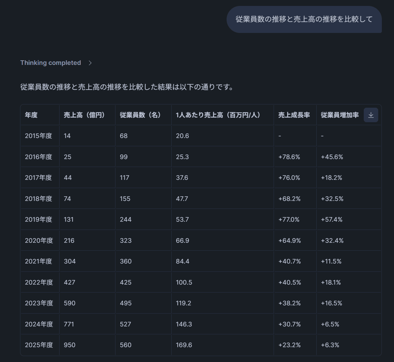
Task: Select the 2015年度 row label
Action: [x=38, y=136]
